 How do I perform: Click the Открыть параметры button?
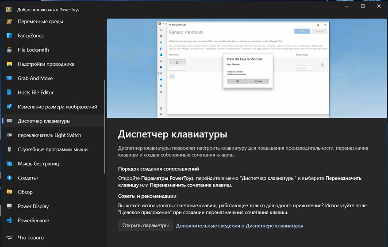click(146, 225)
